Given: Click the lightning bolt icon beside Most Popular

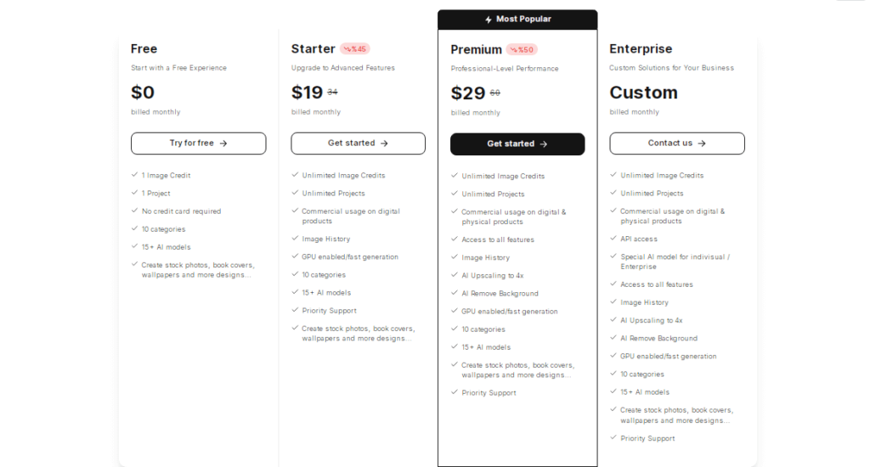Looking at the screenshot, I should pos(489,20).
